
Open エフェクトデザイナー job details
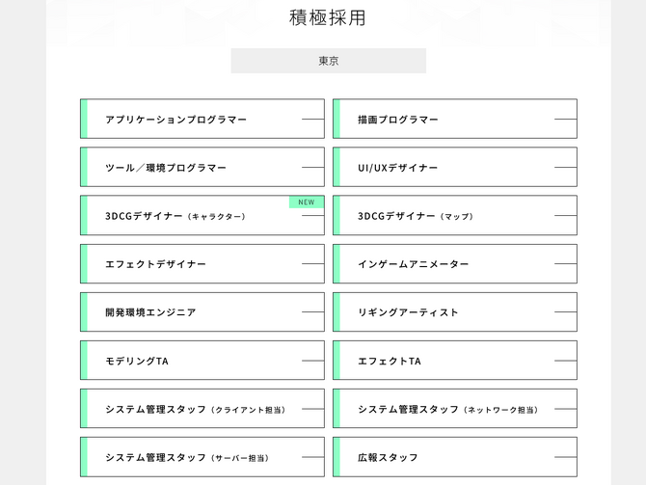202,264
